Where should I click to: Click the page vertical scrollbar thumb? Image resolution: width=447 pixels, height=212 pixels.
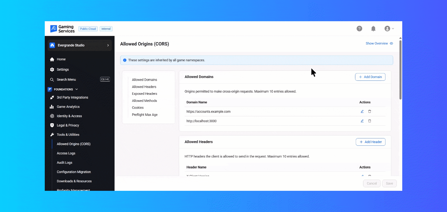coord(400,70)
